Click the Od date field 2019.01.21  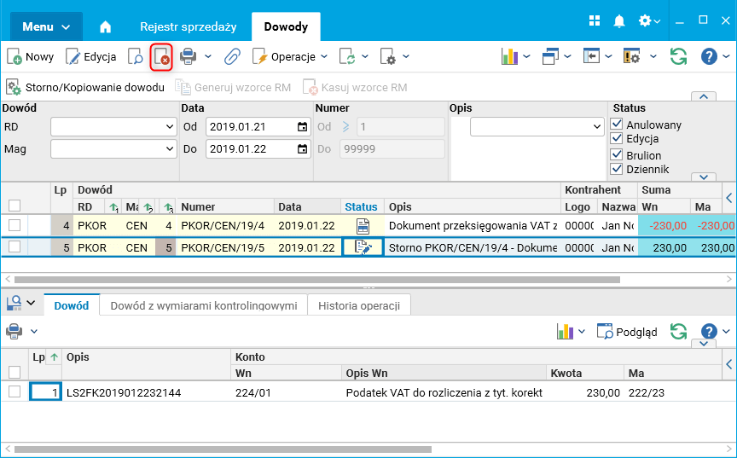(258, 127)
